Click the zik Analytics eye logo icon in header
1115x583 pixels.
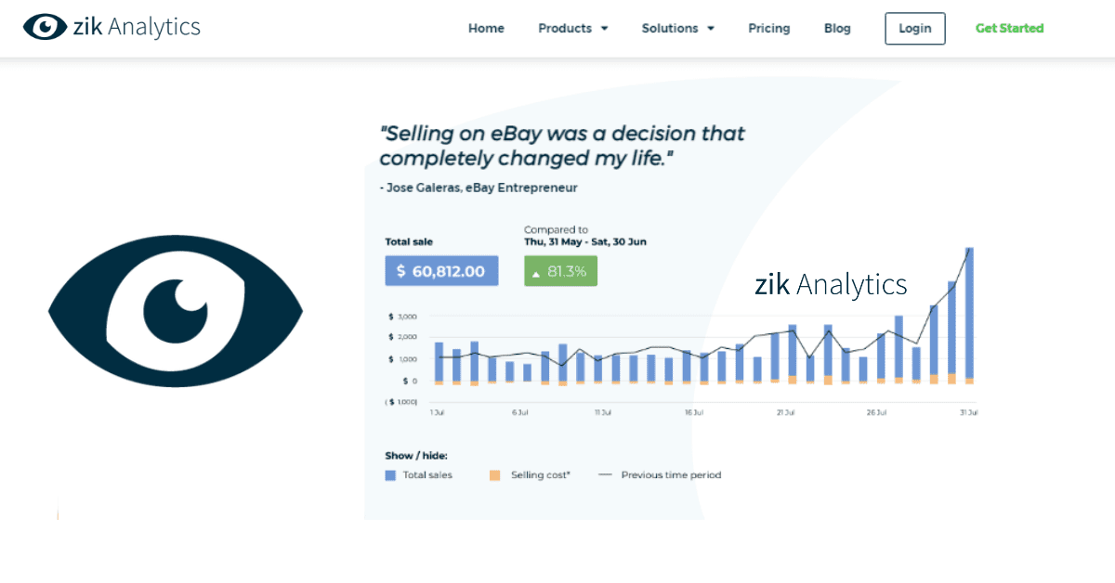44,27
